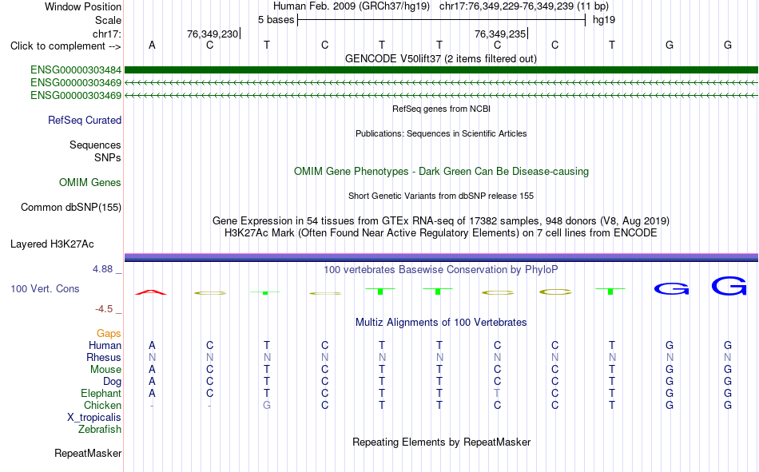This screenshot has height=472, width=759.
Task: Click the 'Scale' track label
Action: point(108,20)
